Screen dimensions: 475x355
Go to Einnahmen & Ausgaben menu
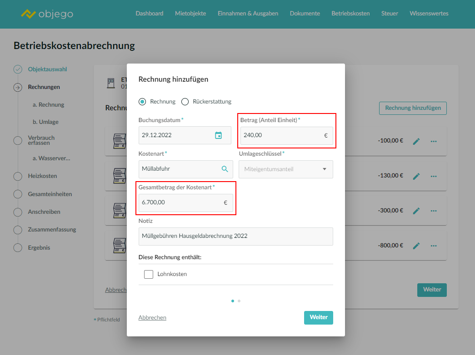(x=248, y=14)
